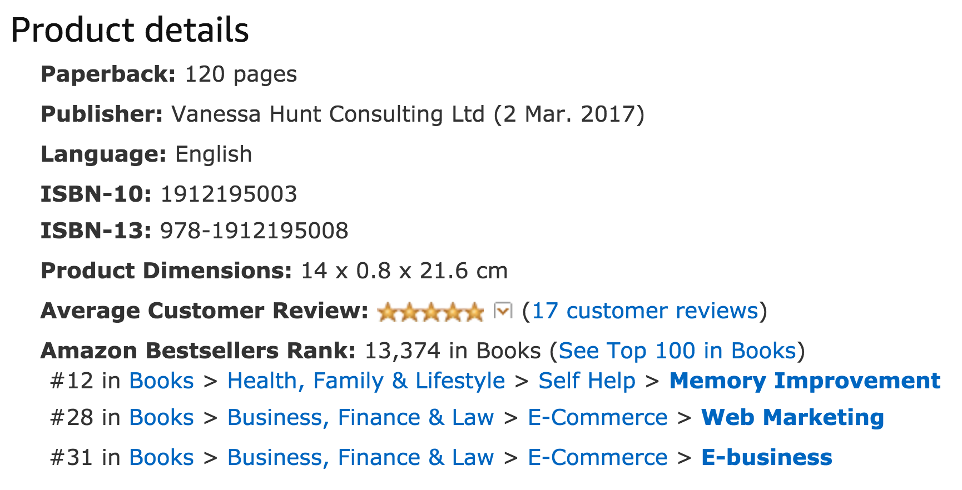Open the Memory Improvement category

point(805,381)
